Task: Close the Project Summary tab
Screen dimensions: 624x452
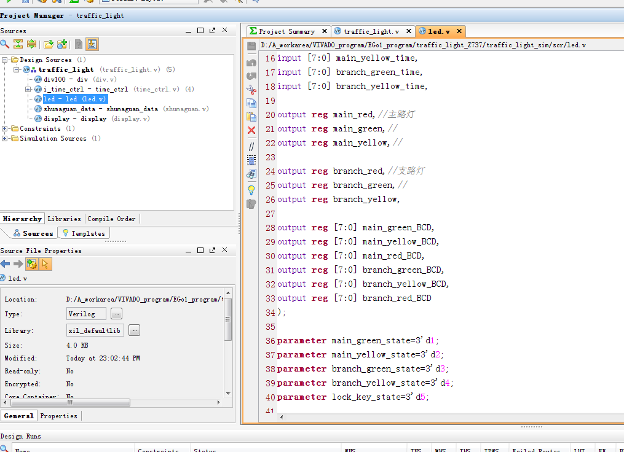Action: tap(325, 31)
